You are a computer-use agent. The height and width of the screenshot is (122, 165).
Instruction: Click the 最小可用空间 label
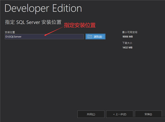tap(130, 32)
